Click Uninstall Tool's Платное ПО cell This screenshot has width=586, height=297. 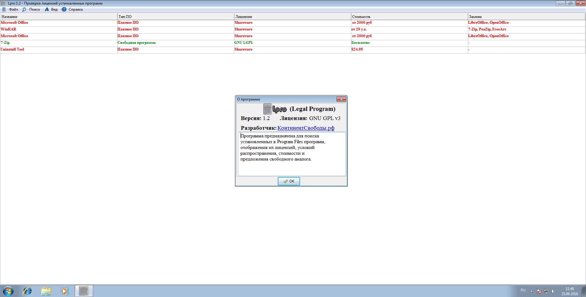[128, 49]
